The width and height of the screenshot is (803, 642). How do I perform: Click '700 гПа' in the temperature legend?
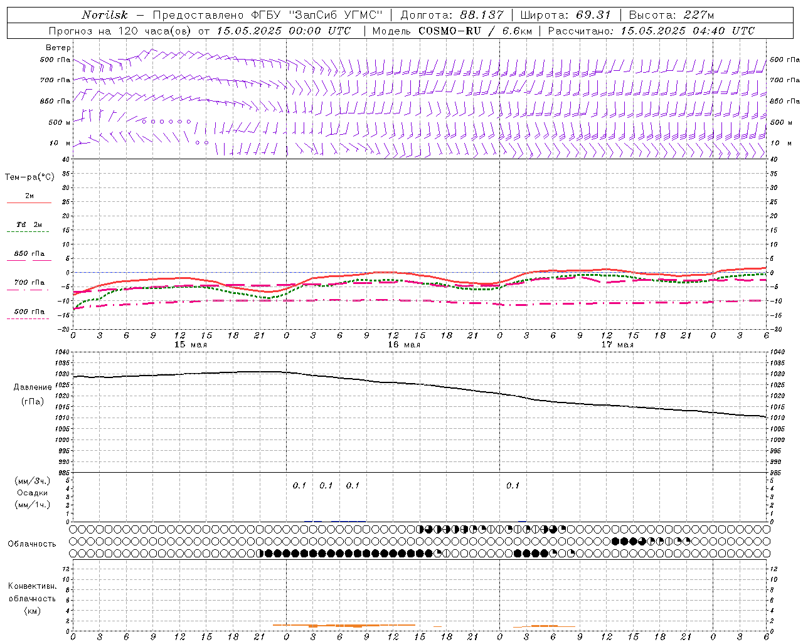[29, 283]
